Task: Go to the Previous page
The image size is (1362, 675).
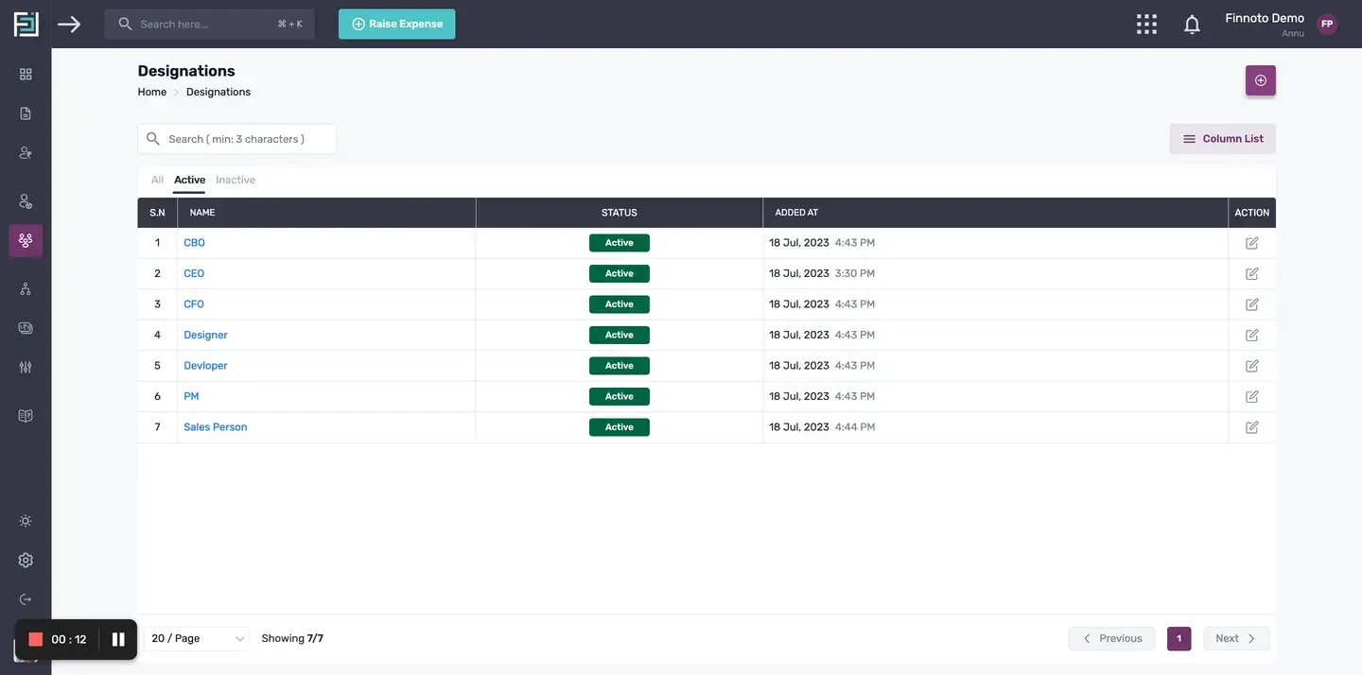Action: coord(1112,638)
